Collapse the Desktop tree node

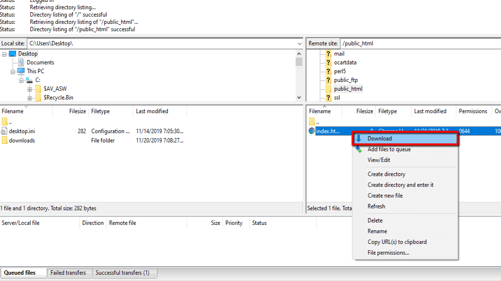pos(4,54)
